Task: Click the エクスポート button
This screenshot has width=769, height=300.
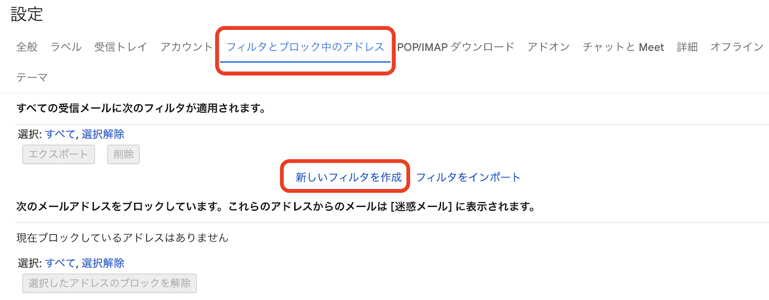Action: pos(59,155)
